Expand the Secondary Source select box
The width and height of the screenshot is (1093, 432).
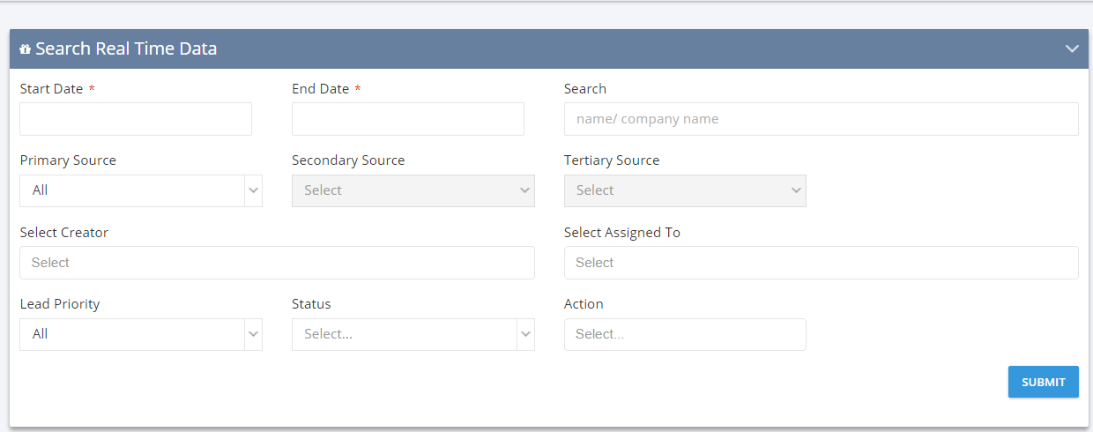(413, 190)
